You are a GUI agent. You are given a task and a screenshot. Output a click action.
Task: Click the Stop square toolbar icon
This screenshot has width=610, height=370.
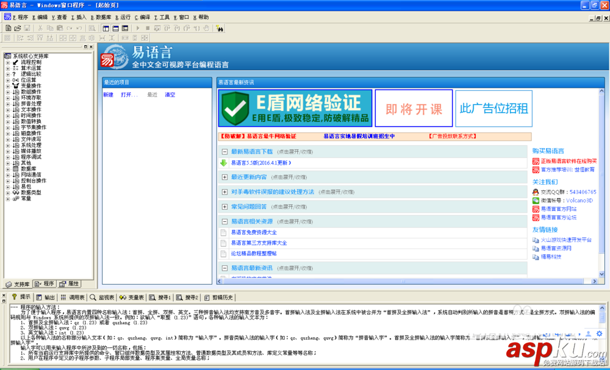click(x=148, y=29)
